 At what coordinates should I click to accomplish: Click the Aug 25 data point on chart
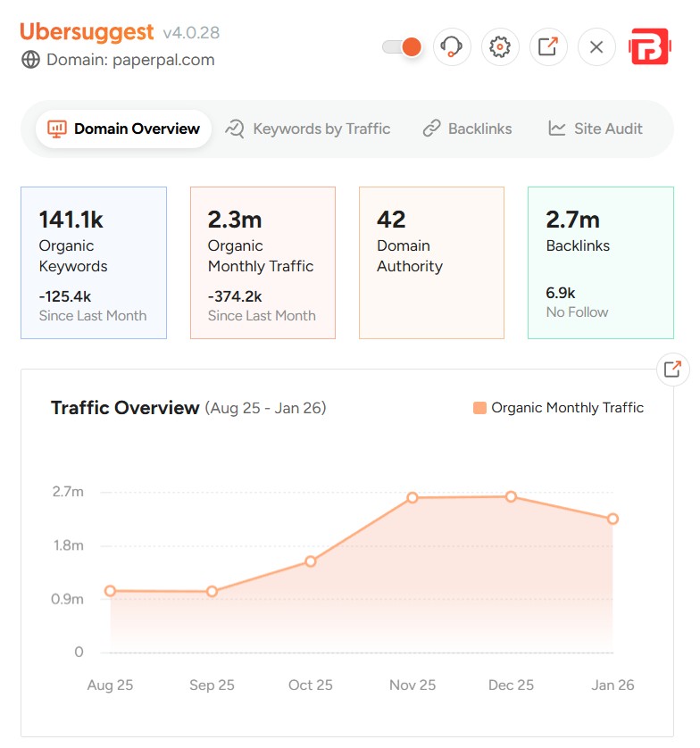110,591
